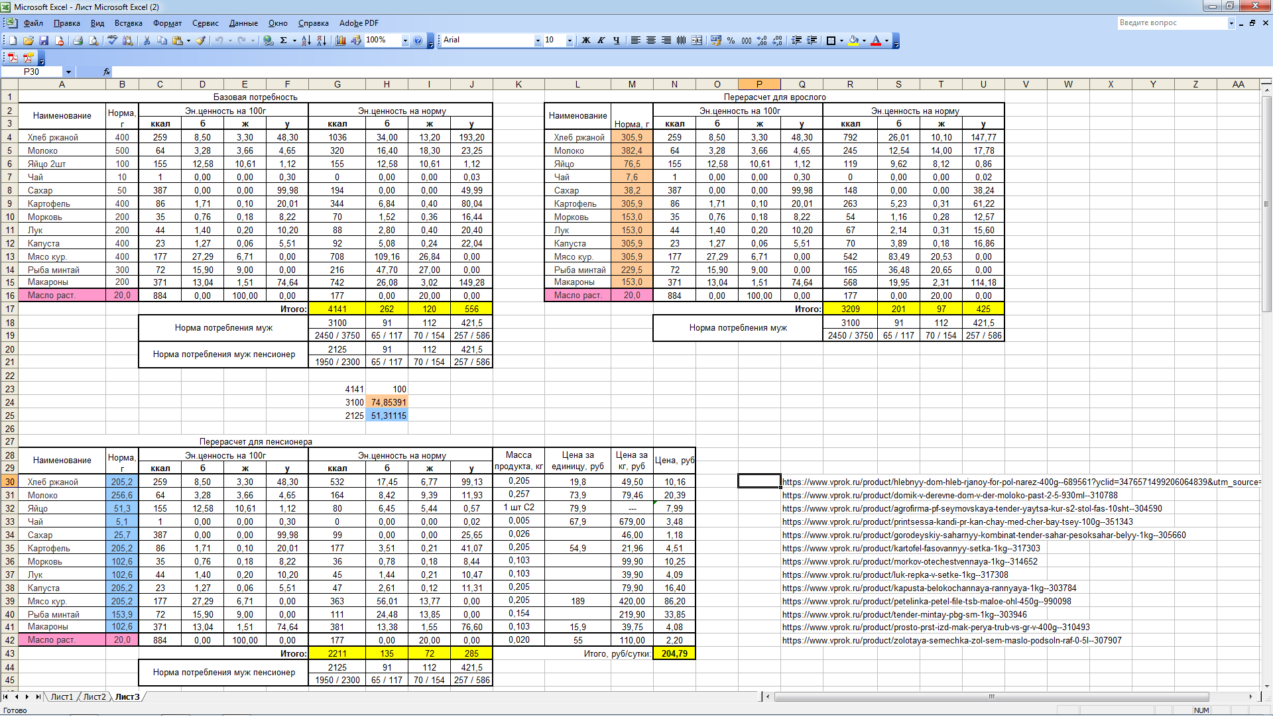Insert hyperlink using the globe icon
This screenshot has width=1273, height=717.
[268, 40]
